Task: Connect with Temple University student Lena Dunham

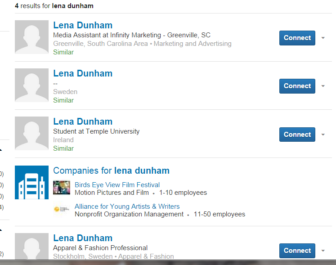Action: click(297, 135)
